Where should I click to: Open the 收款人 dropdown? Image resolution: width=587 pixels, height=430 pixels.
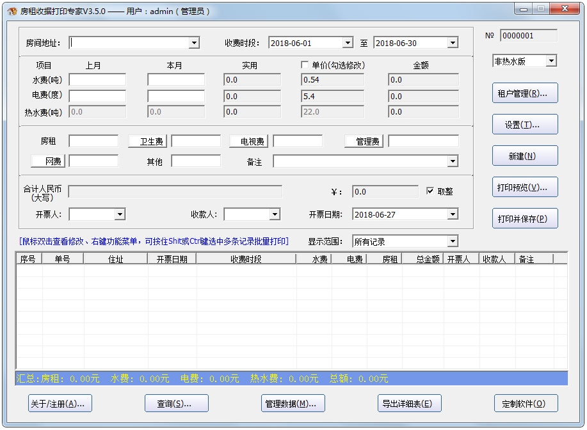tap(275, 214)
